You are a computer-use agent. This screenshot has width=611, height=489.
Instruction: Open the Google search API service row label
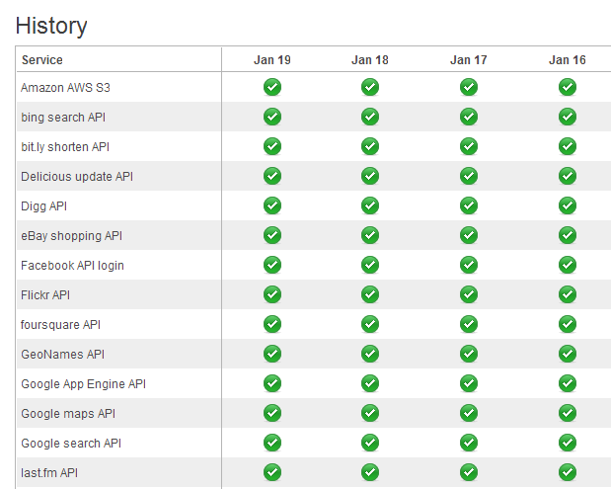[x=71, y=444]
